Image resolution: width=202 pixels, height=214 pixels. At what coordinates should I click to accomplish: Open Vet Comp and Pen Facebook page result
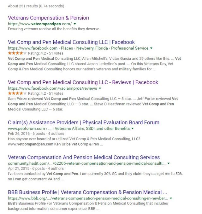click(71, 42)
